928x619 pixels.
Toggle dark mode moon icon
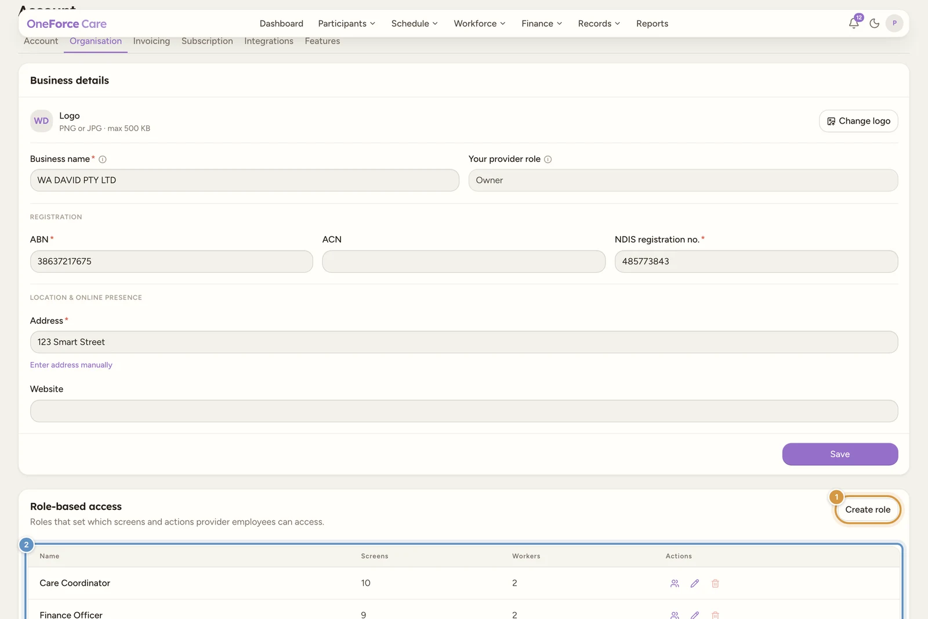[x=875, y=23]
